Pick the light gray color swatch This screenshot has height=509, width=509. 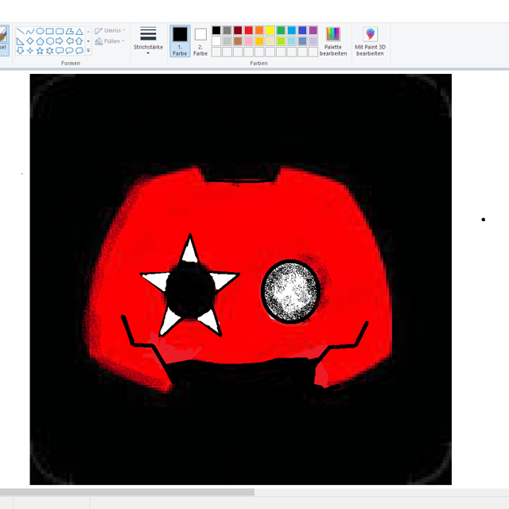click(x=227, y=41)
